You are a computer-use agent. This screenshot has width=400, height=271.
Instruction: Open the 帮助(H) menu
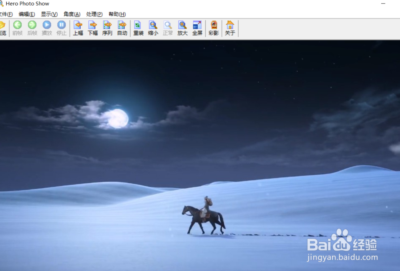pyautogui.click(x=117, y=14)
